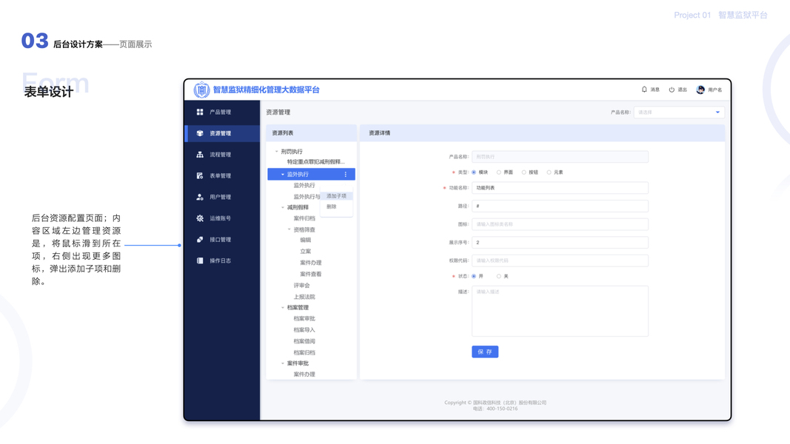
Task: Collapse the 案件审批 tree node arrow
Action: (283, 363)
